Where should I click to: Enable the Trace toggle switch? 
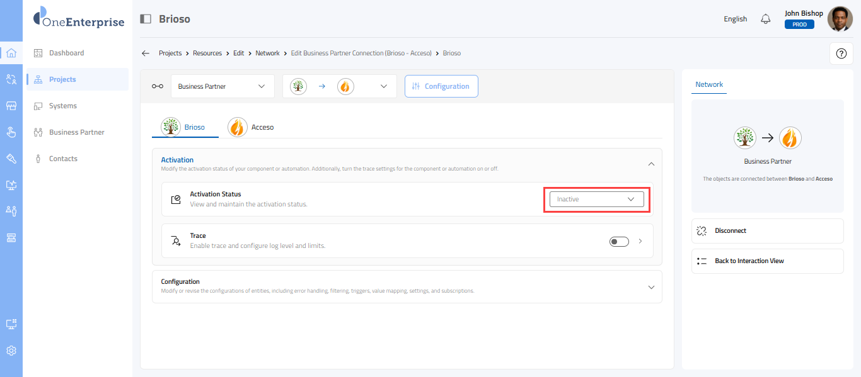point(619,242)
